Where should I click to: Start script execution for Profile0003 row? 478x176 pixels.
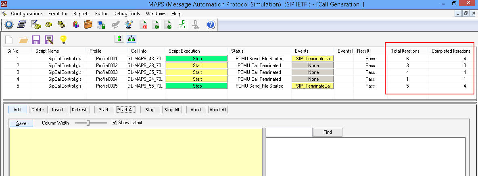(197, 72)
